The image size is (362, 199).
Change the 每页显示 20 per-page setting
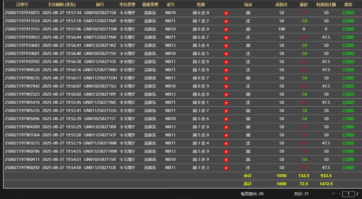click(252, 194)
